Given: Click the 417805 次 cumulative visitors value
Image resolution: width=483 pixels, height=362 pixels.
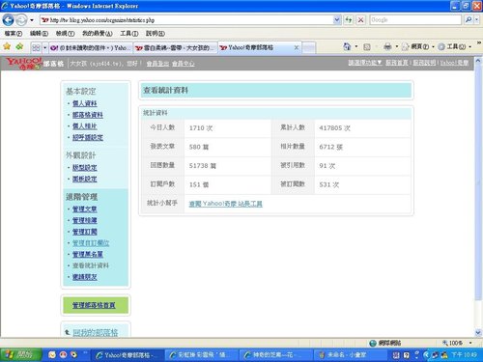Looking at the screenshot, I should tap(334, 128).
